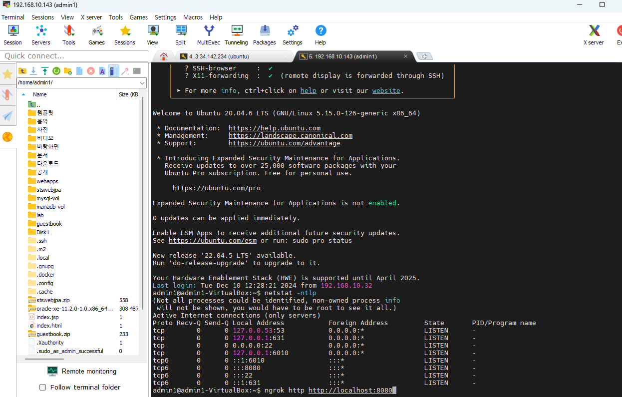Go to parent directory in SFTP toolbar
Image resolution: width=622 pixels, height=397 pixels.
[x=22, y=71]
